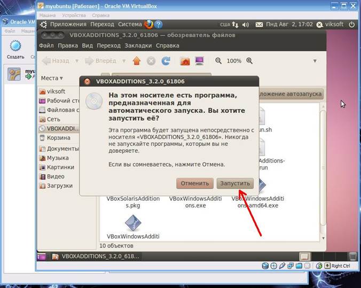Open the Вид menu
Image resolution: width=361 pixels, height=288 pixels.
coord(87,45)
